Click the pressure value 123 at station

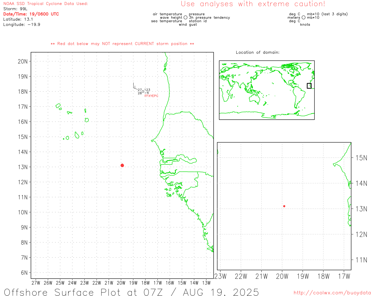coord(147,90)
